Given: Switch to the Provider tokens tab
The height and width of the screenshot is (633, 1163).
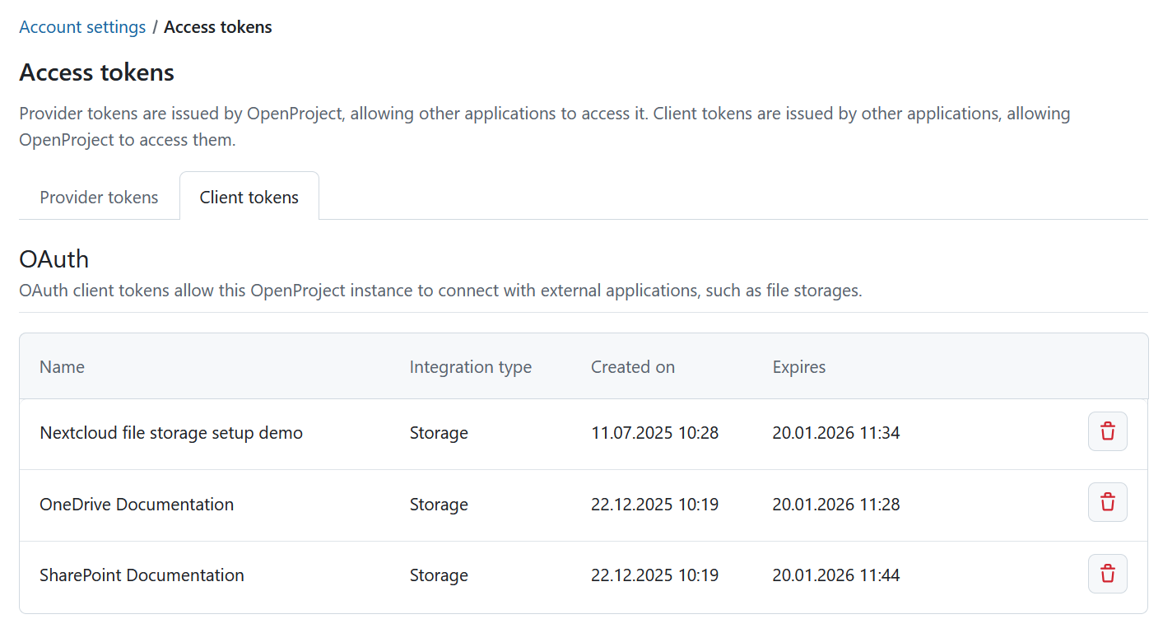Looking at the screenshot, I should [99, 197].
